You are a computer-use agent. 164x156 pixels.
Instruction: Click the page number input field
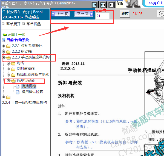pos(103,16)
